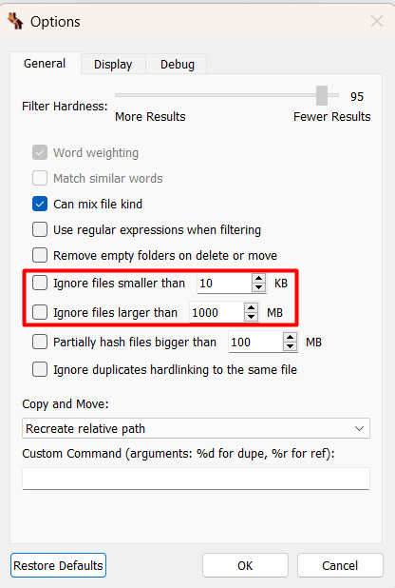395x588 pixels.
Task: Open the Debug tab
Action: [178, 64]
